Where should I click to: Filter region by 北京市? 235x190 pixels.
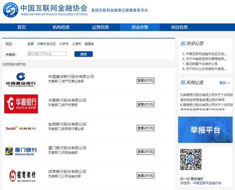tap(64, 44)
